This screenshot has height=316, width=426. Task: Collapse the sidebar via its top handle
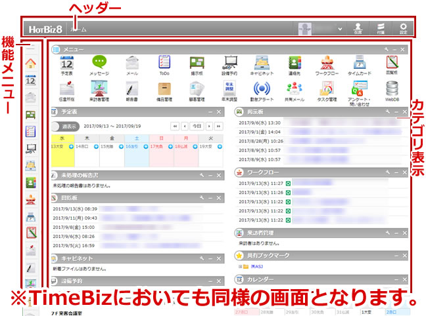31,47
